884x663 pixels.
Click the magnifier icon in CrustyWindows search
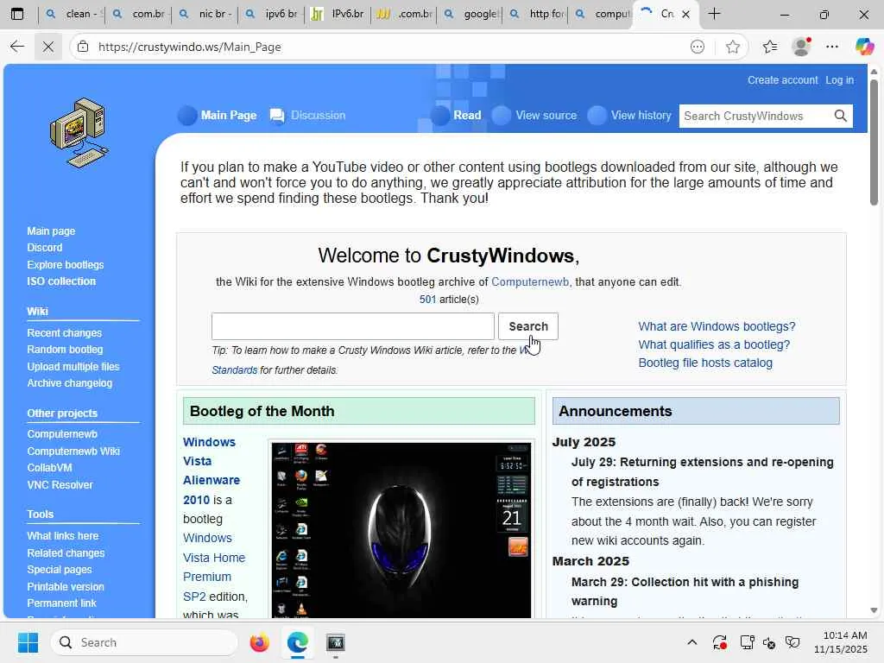pyautogui.click(x=840, y=116)
